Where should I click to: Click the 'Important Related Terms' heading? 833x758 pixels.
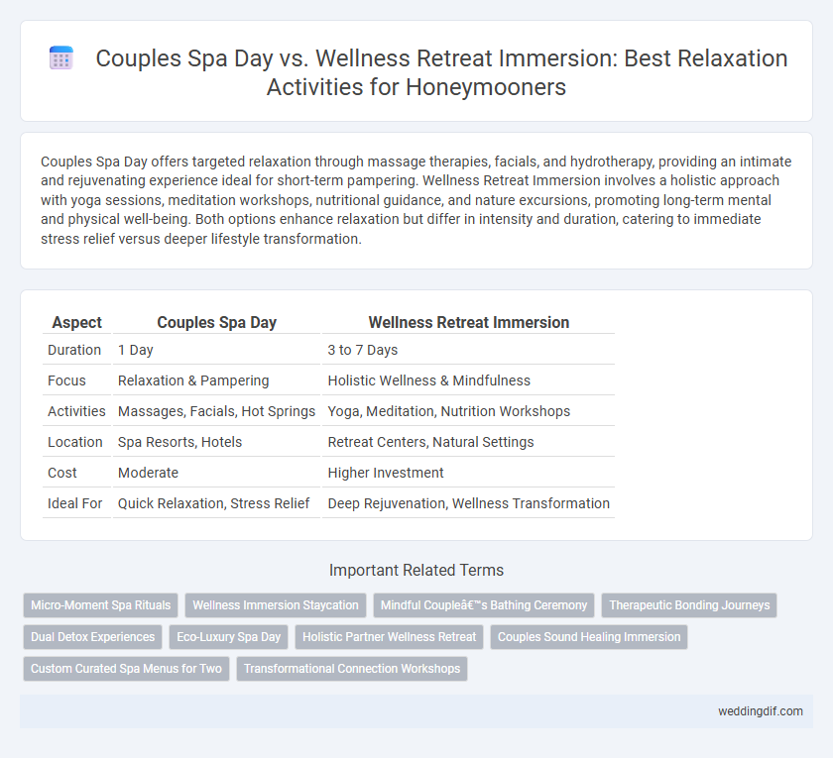tap(416, 570)
